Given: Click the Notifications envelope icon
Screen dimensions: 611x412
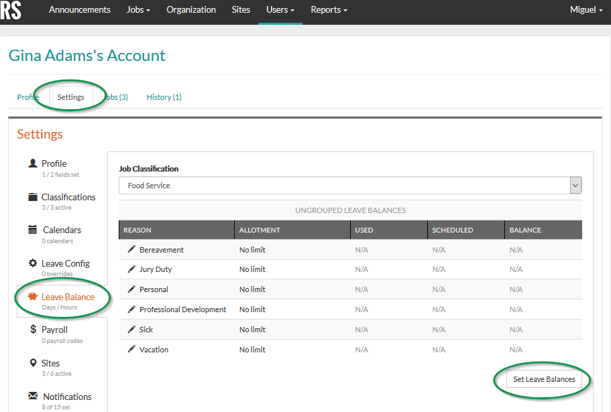Looking at the screenshot, I should coord(33,396).
